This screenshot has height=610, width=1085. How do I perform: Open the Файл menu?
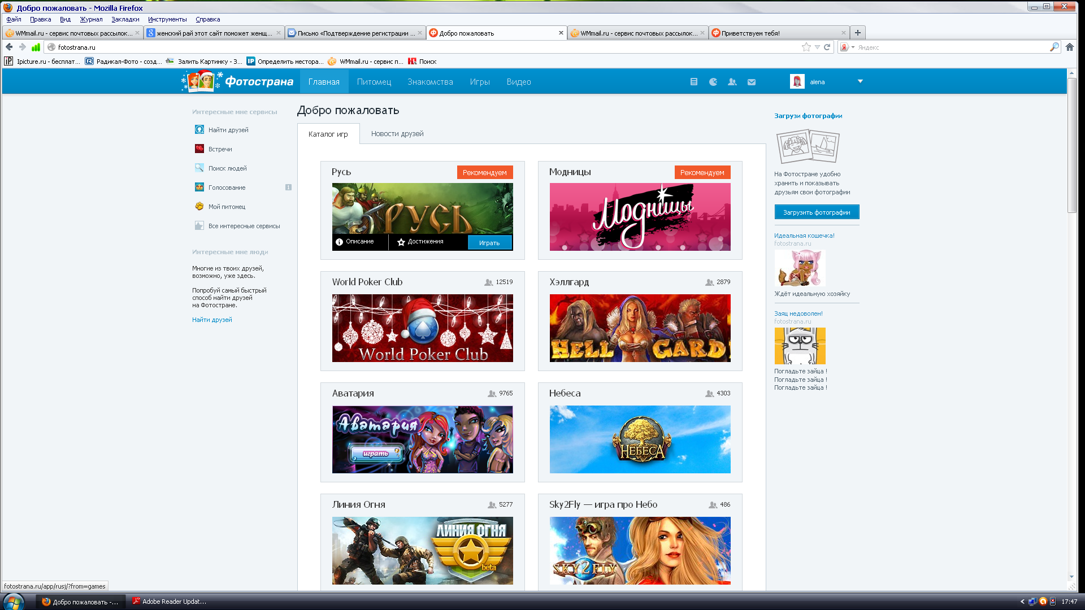[14, 19]
